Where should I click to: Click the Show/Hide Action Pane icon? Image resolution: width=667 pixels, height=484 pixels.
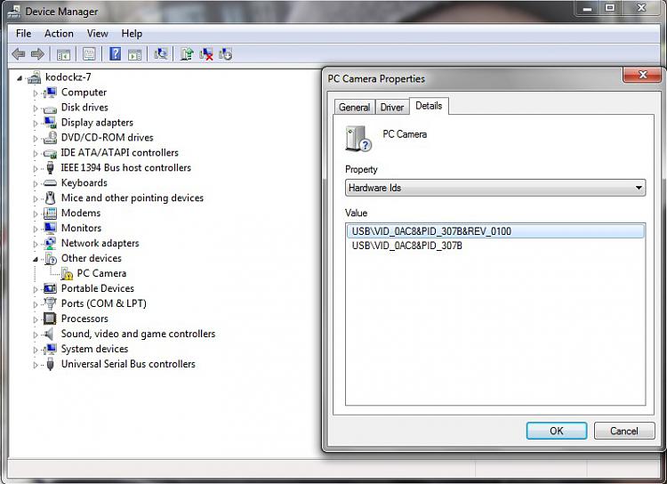tap(135, 54)
